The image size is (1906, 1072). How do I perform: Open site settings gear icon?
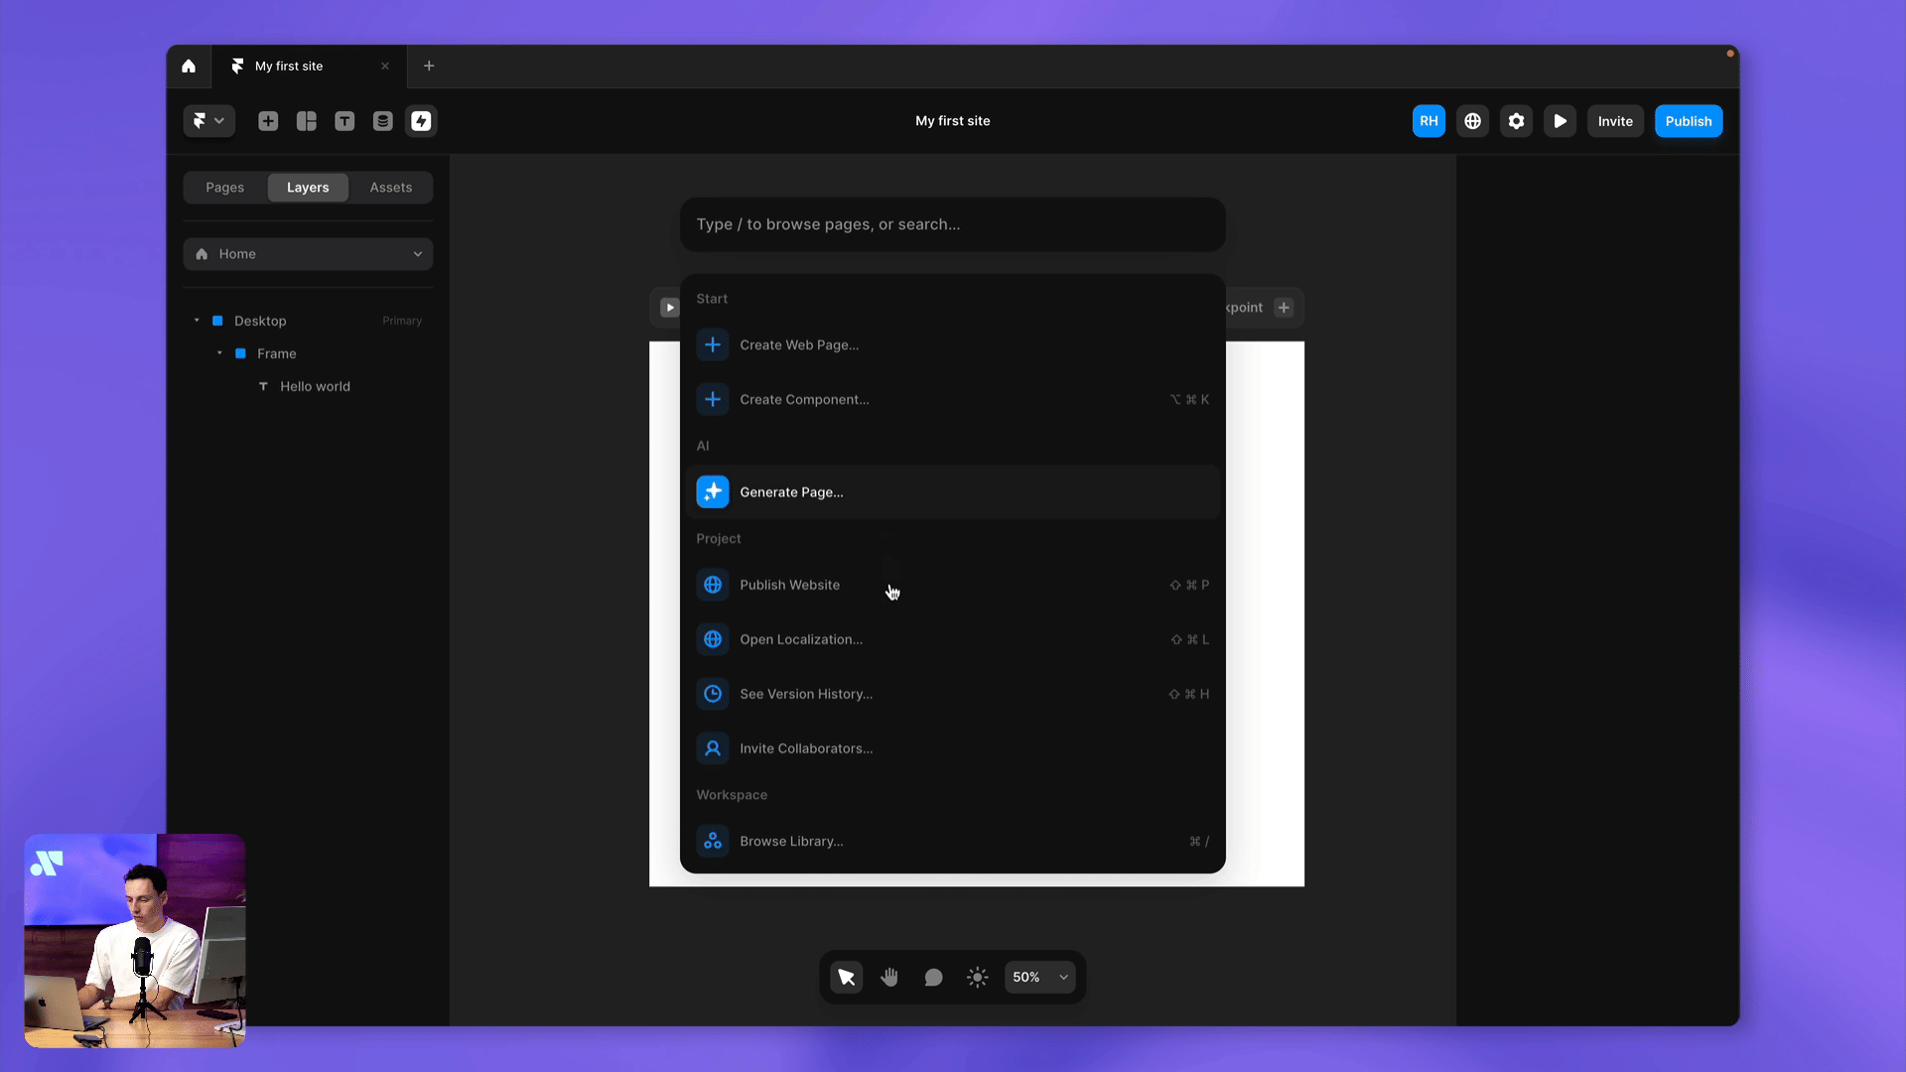coord(1516,121)
